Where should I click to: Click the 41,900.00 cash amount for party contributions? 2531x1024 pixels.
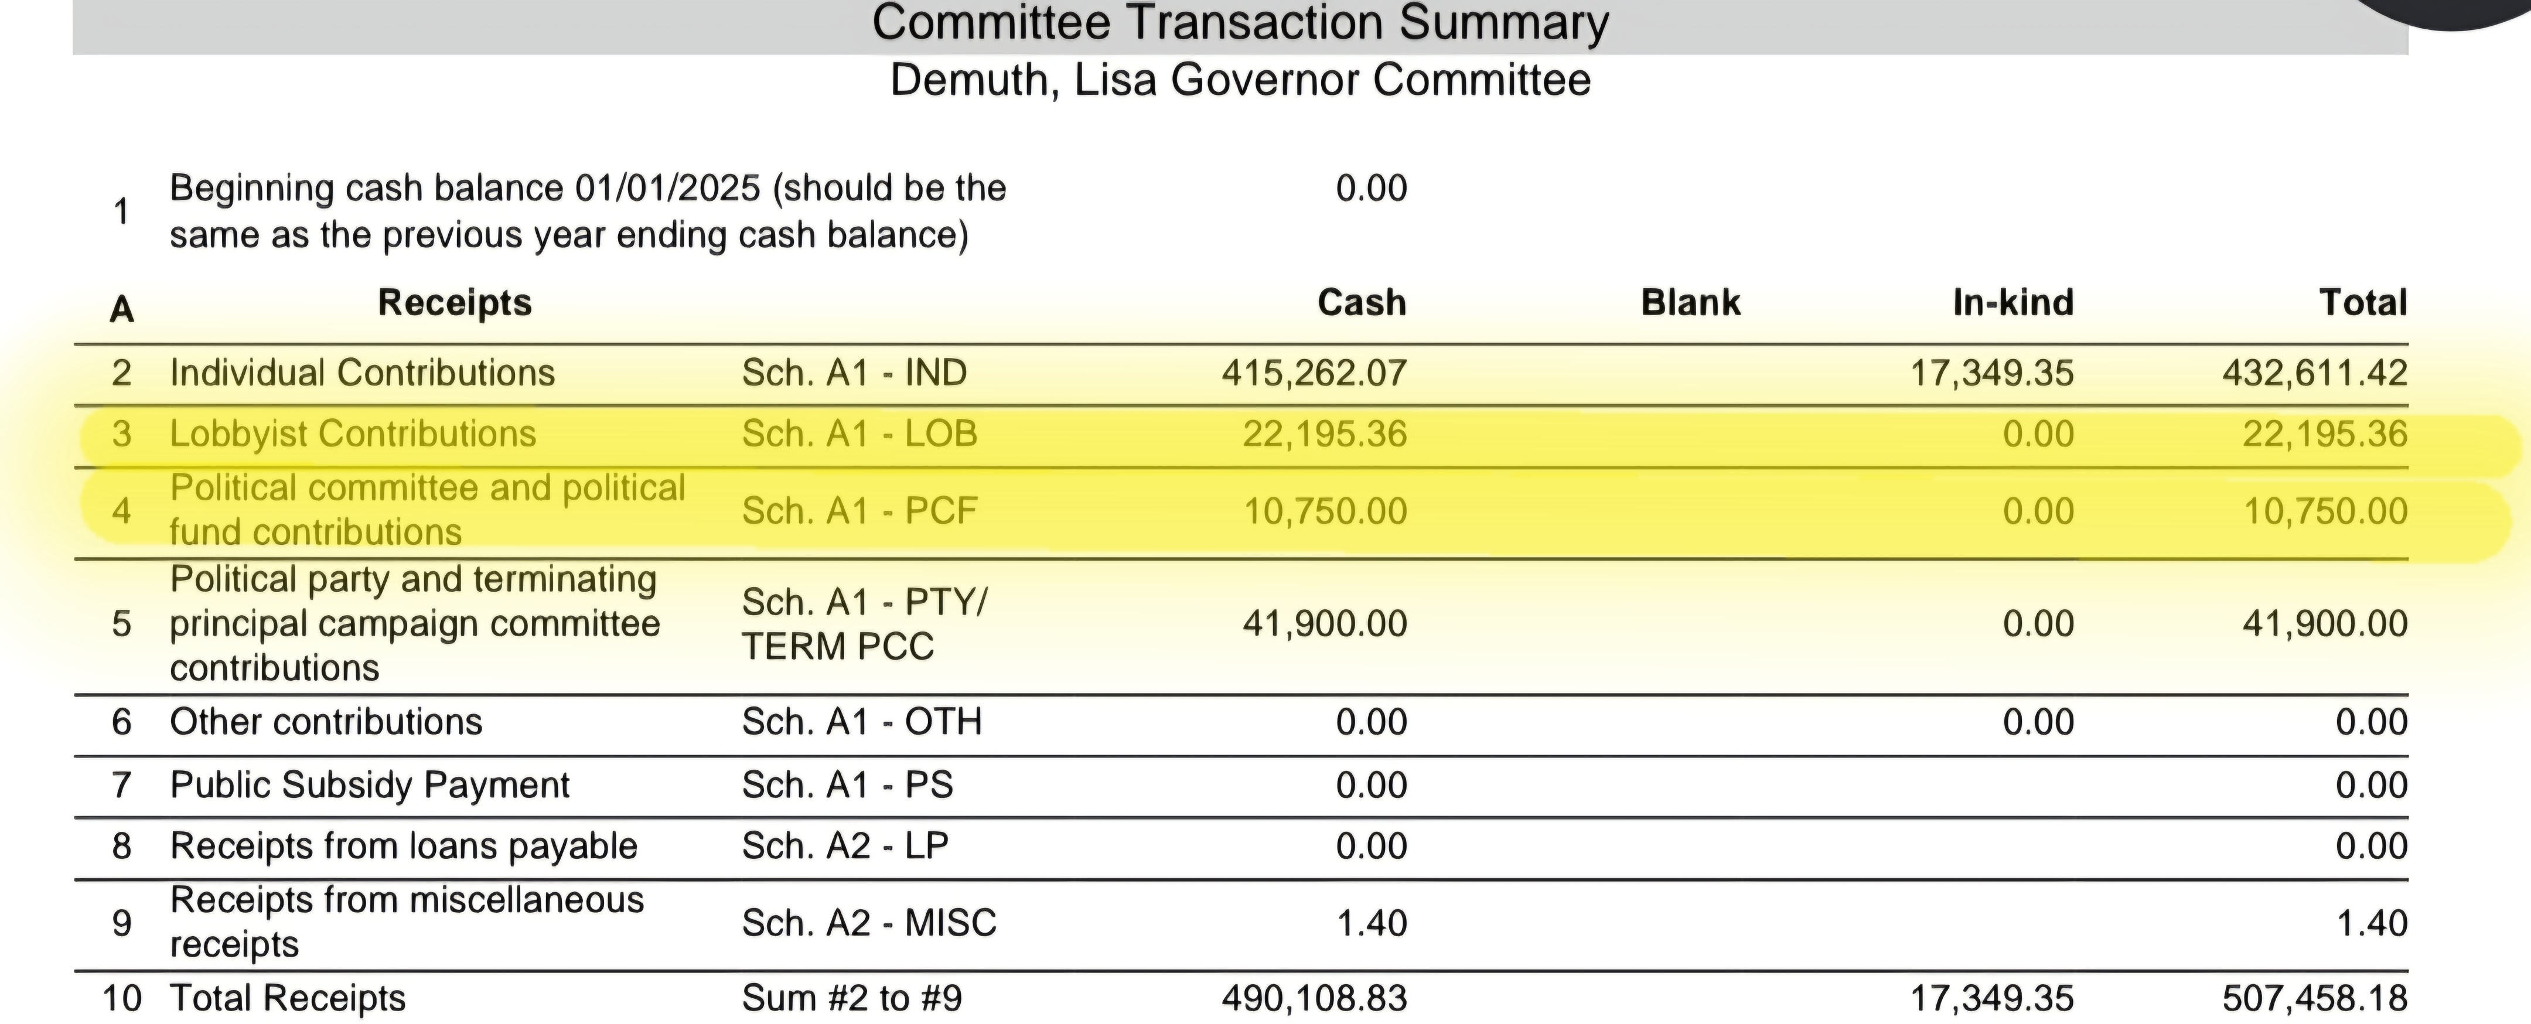1324,624
